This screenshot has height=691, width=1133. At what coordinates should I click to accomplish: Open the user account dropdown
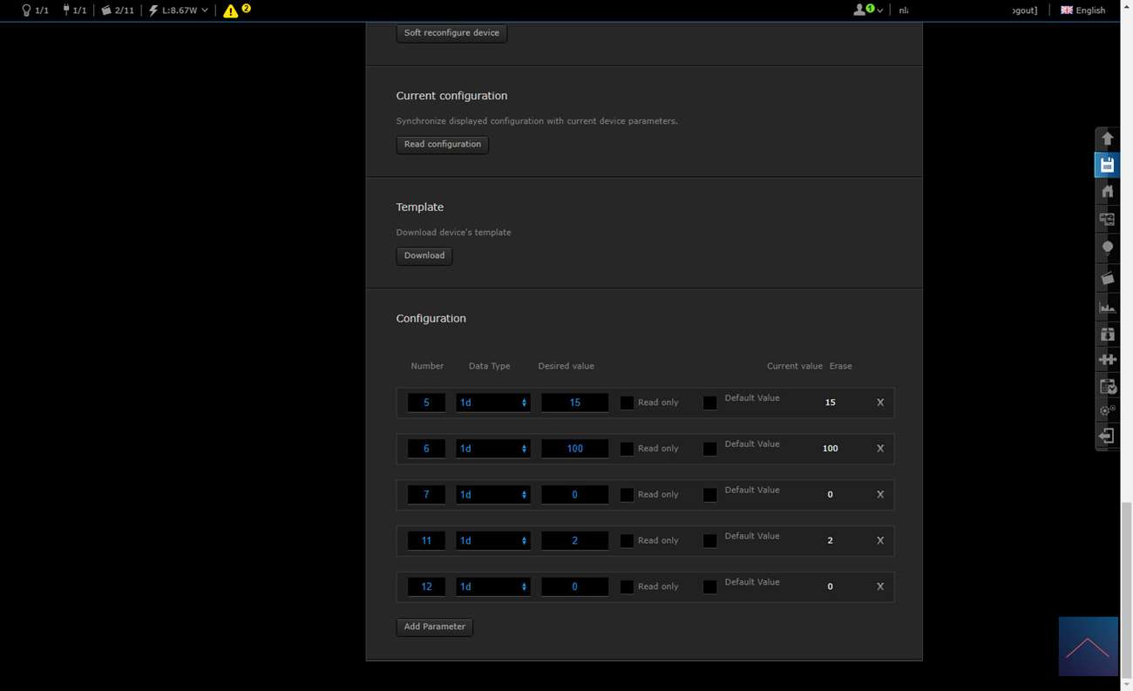click(867, 10)
